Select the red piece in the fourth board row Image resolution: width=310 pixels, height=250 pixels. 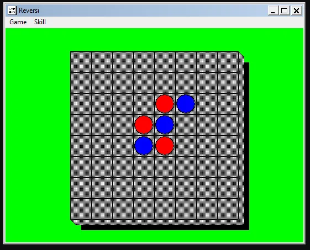pos(144,125)
